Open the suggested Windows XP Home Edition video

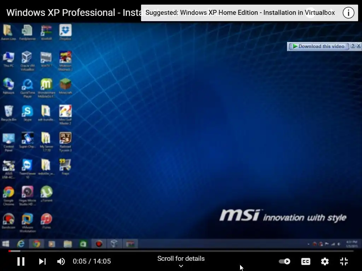click(240, 12)
